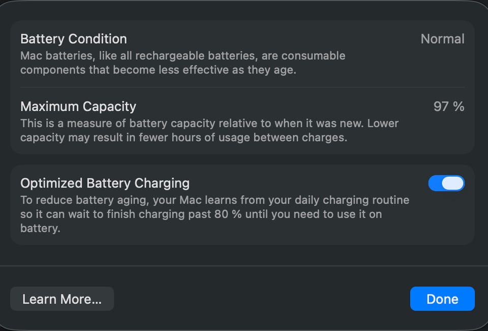Image resolution: width=488 pixels, height=331 pixels.
Task: Click the battery capacity measure explanation text
Action: [209, 123]
